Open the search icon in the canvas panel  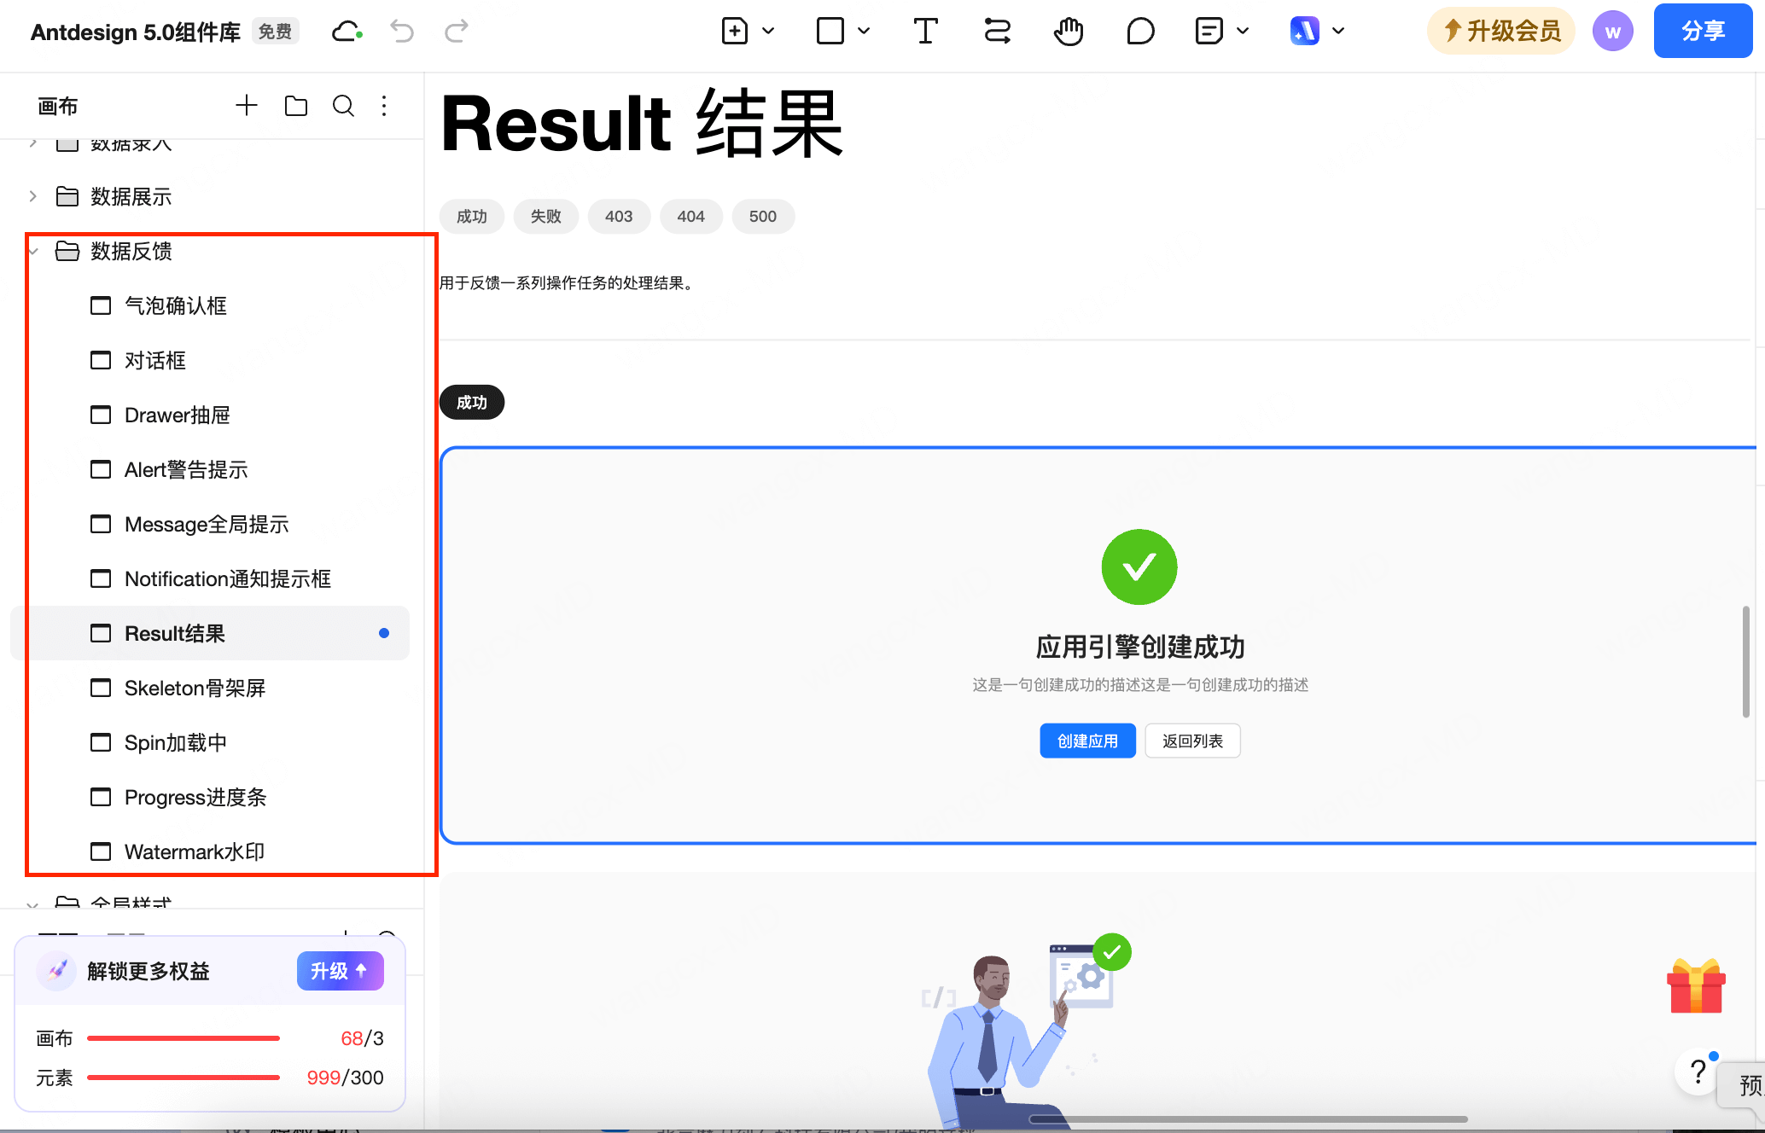point(343,106)
